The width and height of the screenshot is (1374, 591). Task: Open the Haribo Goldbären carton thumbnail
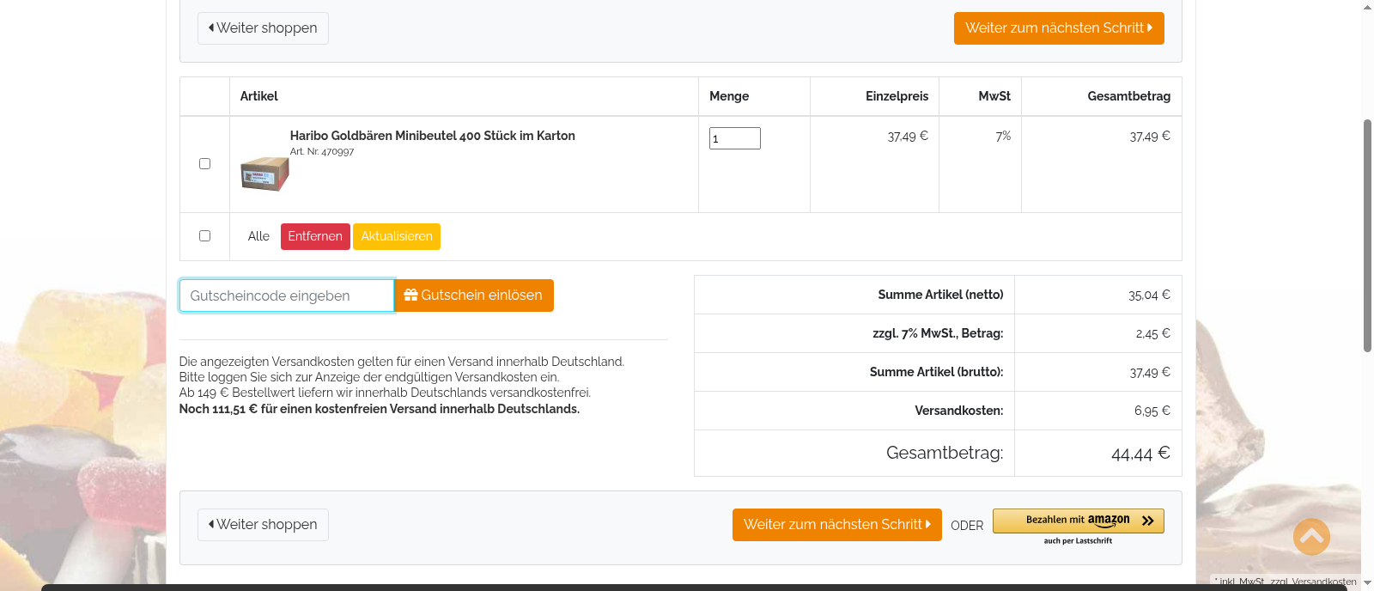pos(264,174)
